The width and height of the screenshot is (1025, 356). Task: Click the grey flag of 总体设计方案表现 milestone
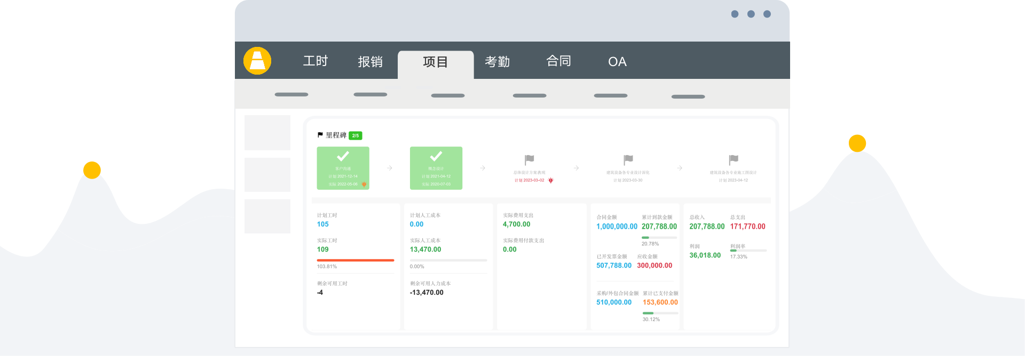pyautogui.click(x=530, y=160)
